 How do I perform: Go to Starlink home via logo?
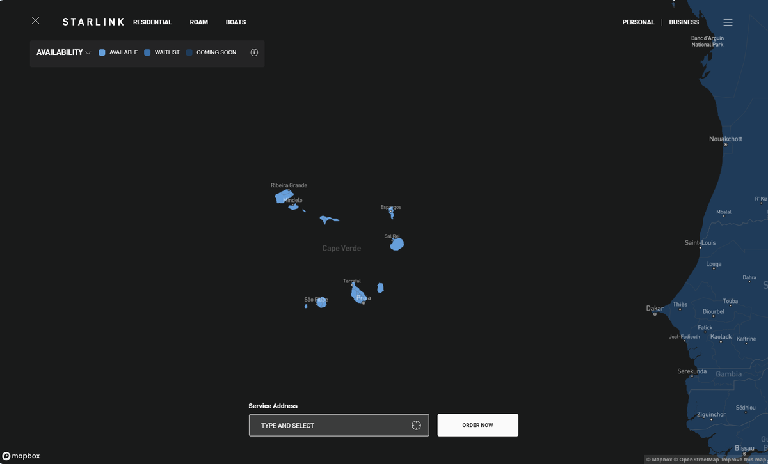[93, 22]
